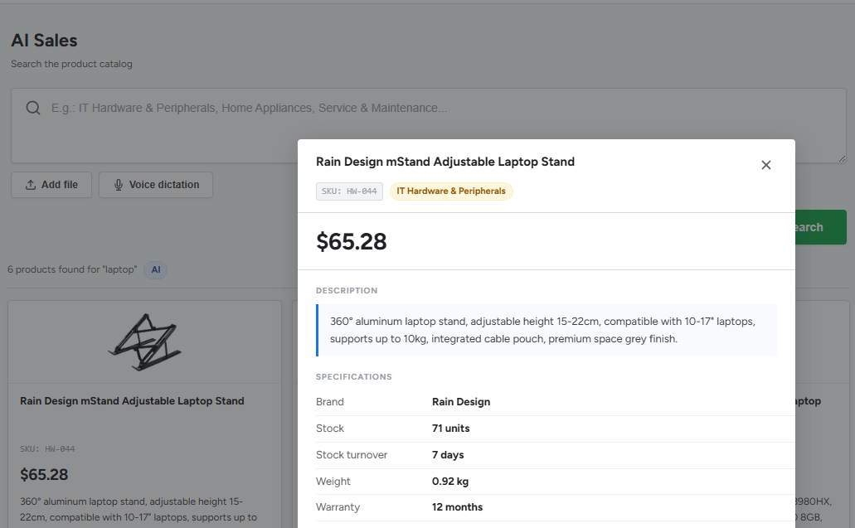Click the '6 products found' results text
Viewport: 855px width, 528px height.
[72, 269]
